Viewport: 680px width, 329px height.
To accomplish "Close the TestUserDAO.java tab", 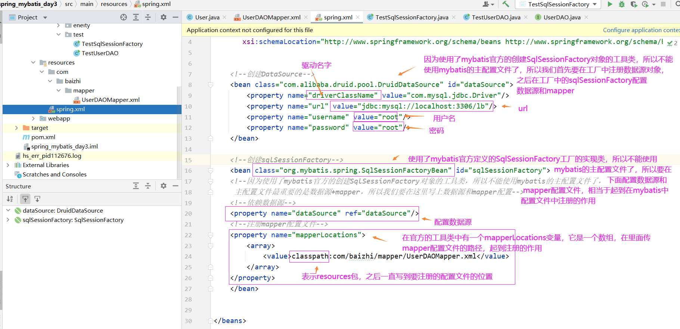I will point(526,17).
